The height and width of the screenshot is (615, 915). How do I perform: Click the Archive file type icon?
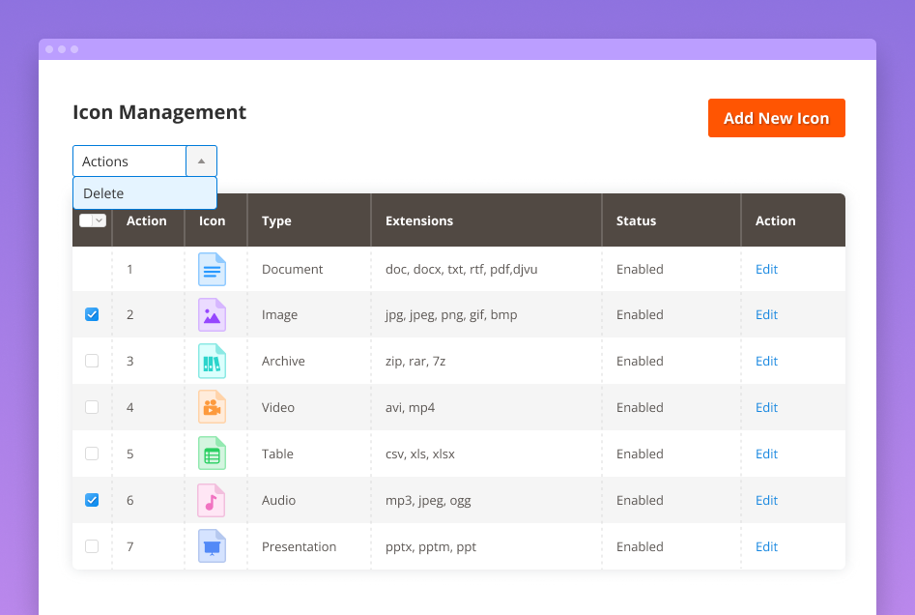click(x=213, y=361)
